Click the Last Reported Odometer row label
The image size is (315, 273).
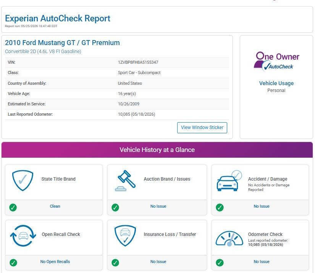click(30, 114)
